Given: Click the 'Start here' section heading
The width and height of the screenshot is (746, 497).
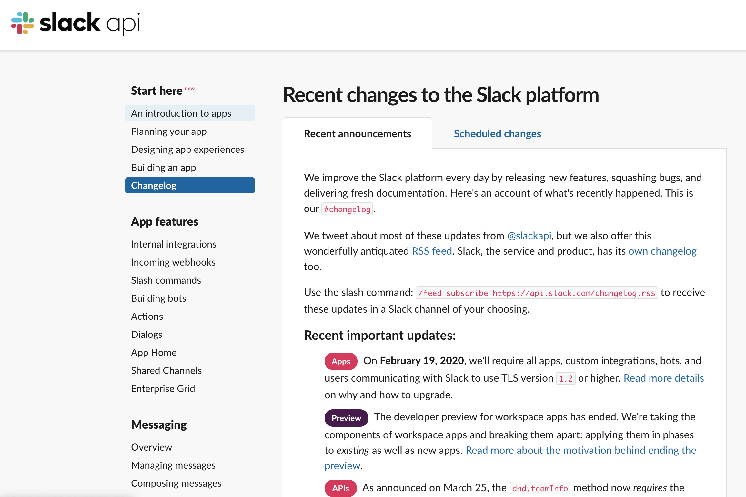Looking at the screenshot, I should pos(156,91).
